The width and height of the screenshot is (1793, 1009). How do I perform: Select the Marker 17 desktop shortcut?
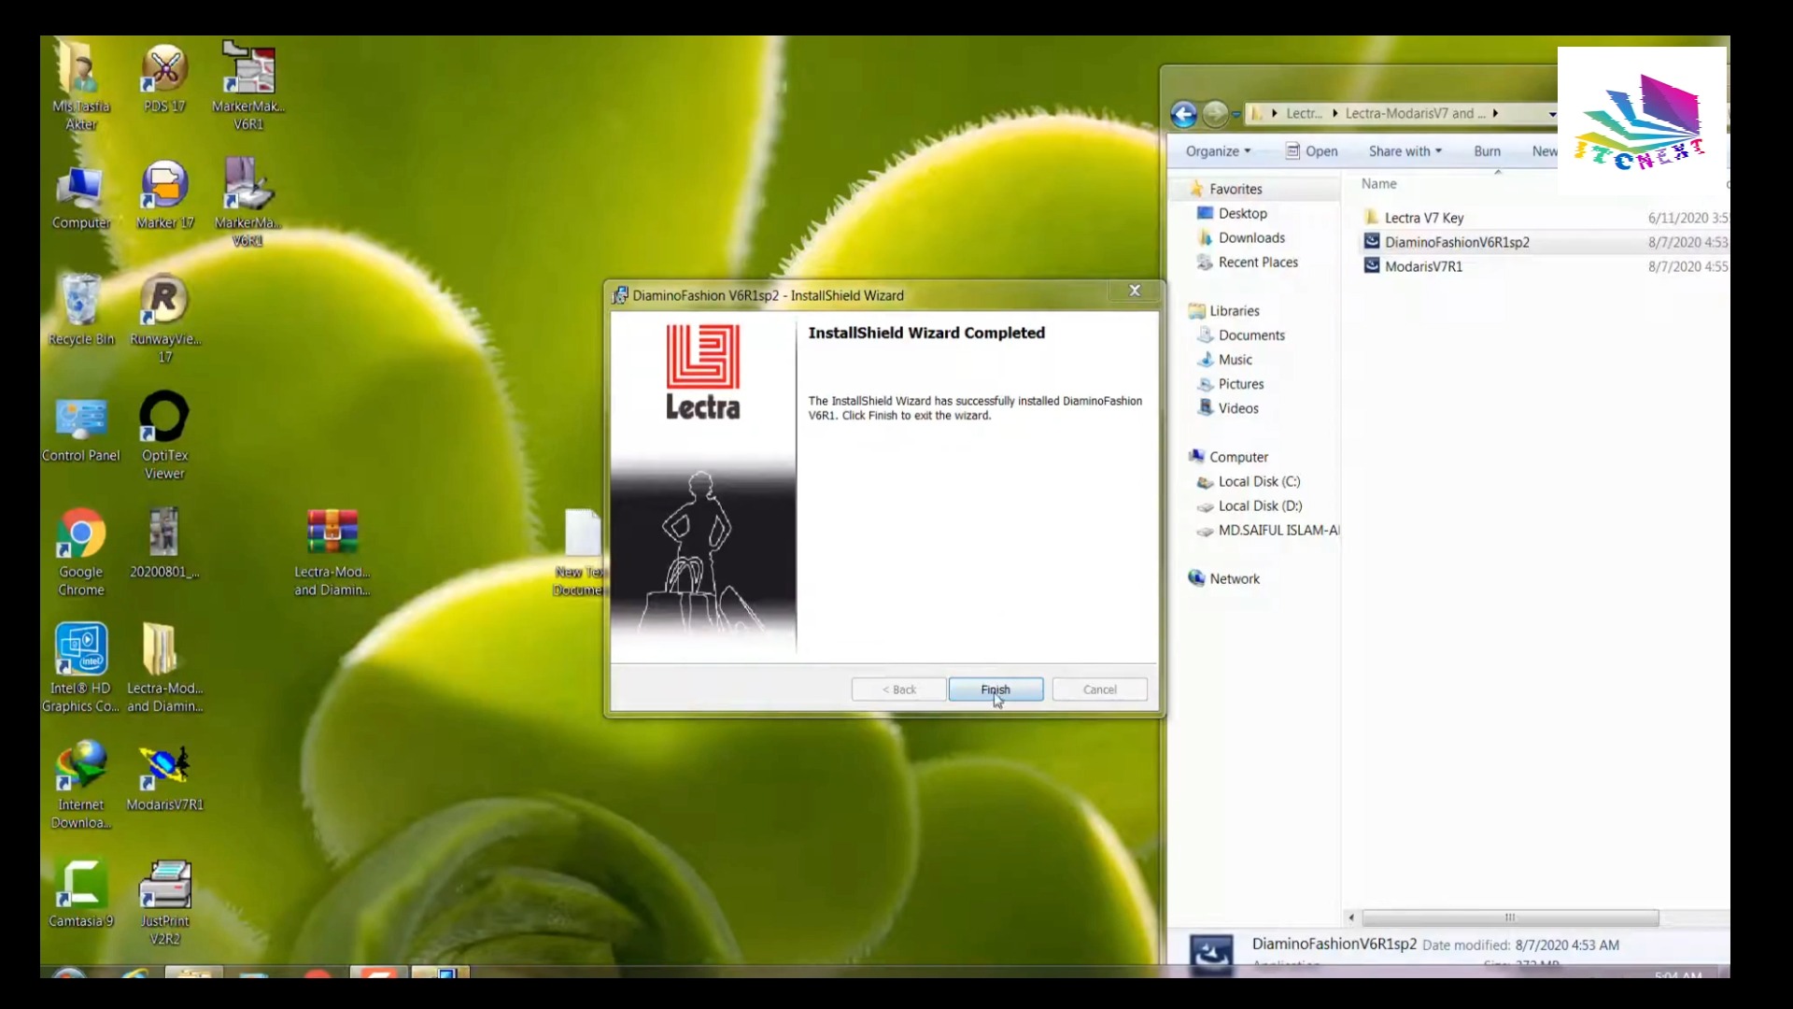[164, 195]
